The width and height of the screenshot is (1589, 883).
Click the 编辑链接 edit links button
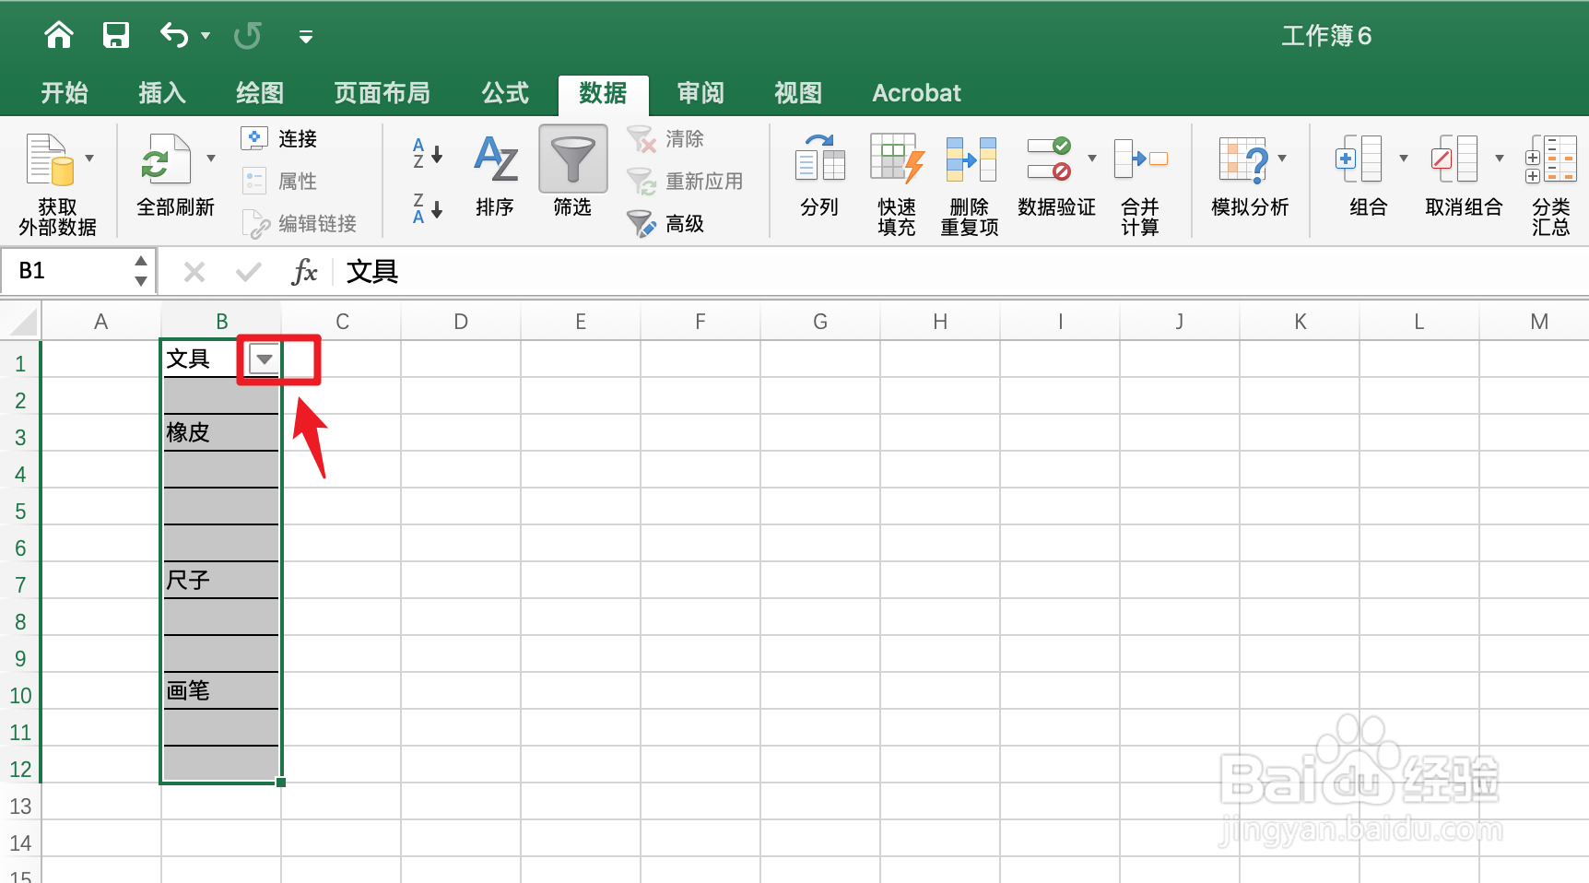point(301,223)
